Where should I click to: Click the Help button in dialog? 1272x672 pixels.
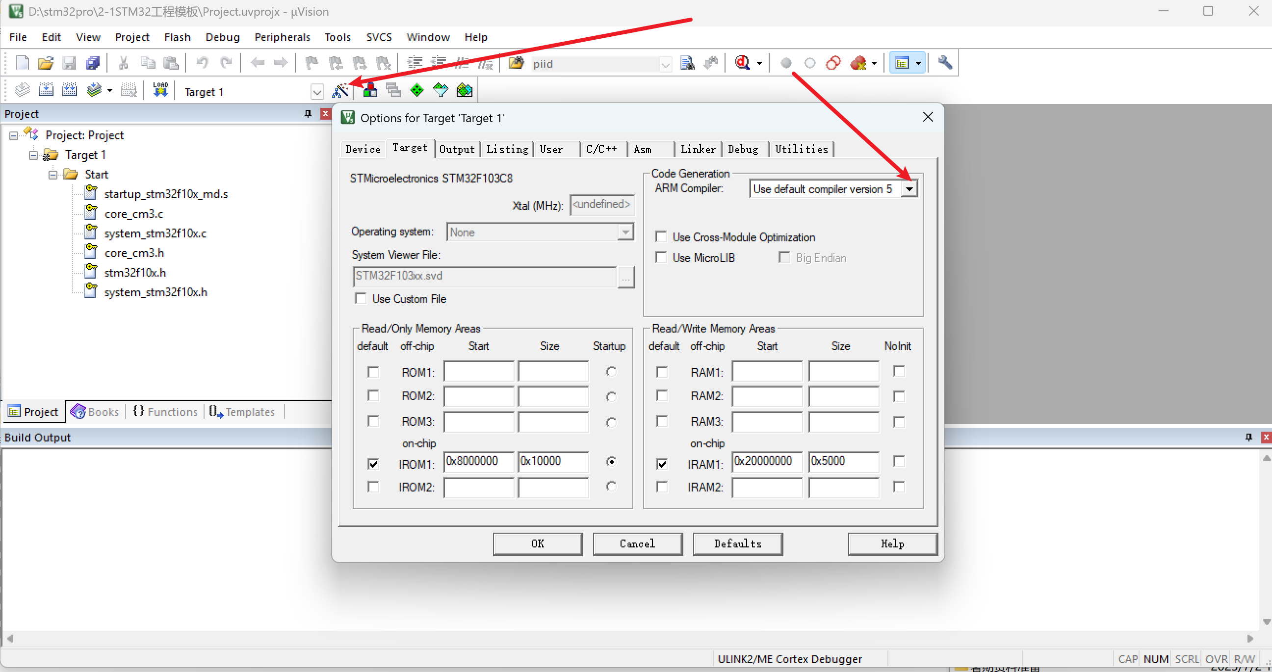(893, 544)
